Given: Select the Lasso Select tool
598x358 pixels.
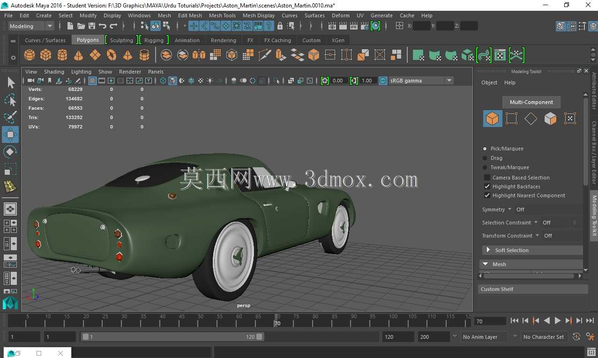Looking at the screenshot, I should [x=10, y=100].
